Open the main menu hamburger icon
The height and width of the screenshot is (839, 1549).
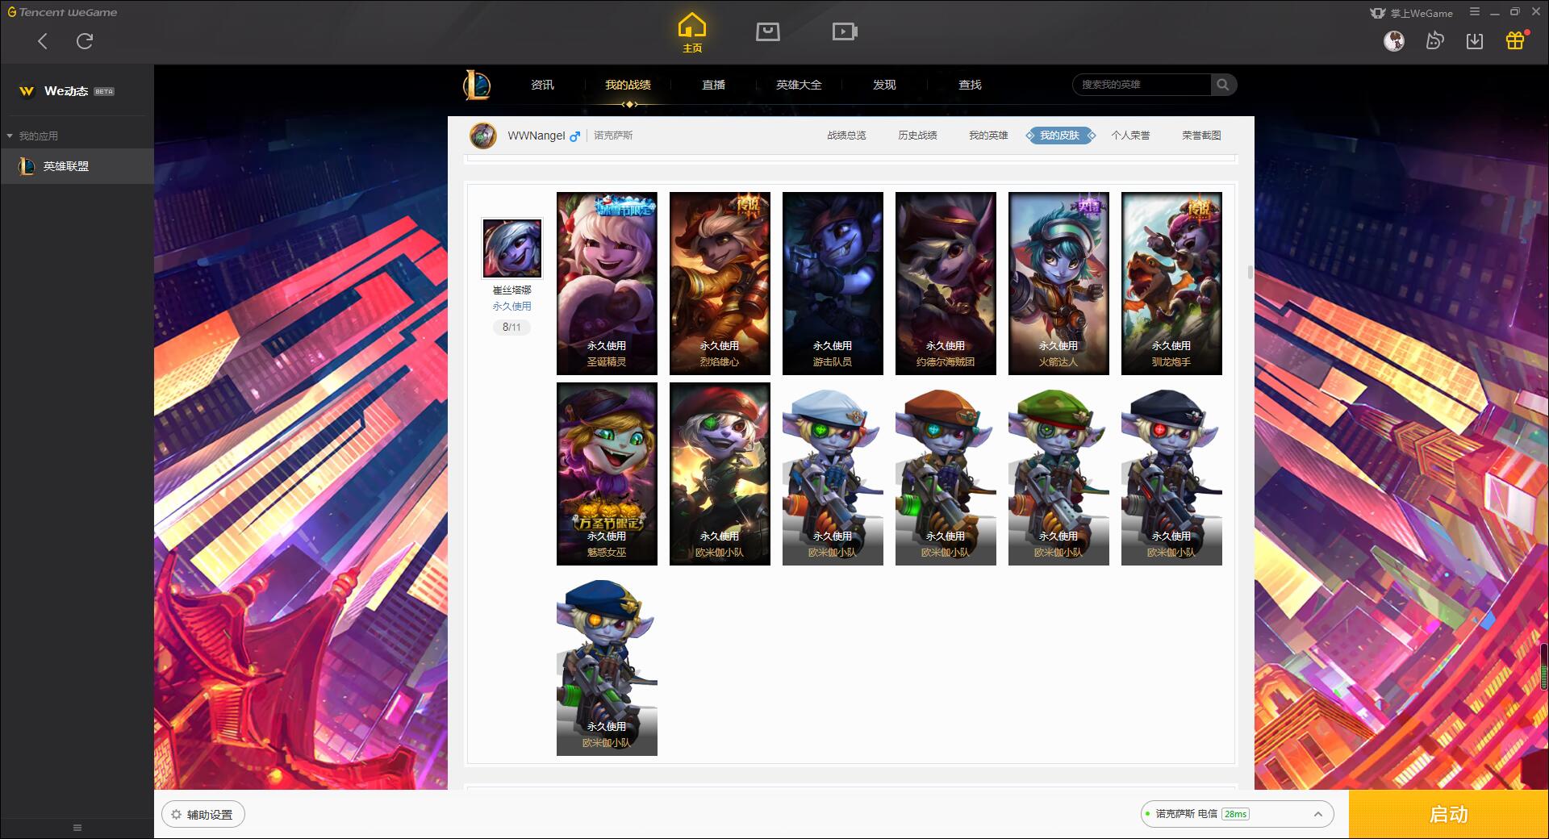tap(1475, 12)
